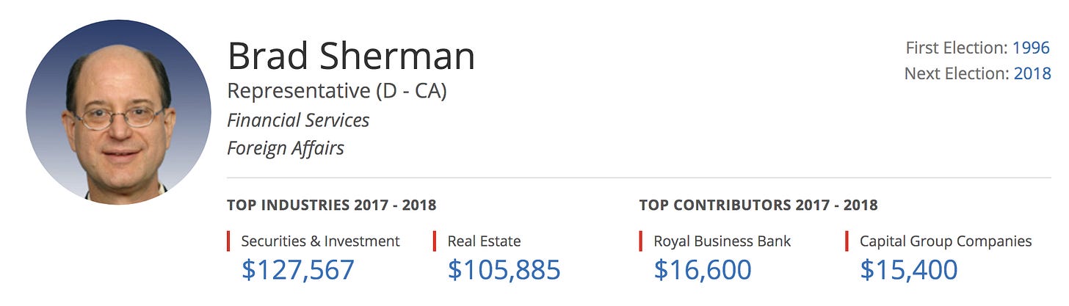Click the $127,567 contribution amount
Viewport: 1069px width, 306px height.
click(x=298, y=270)
